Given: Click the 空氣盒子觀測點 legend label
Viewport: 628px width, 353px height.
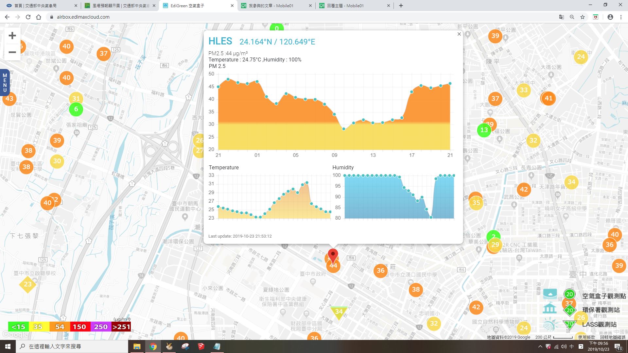Looking at the screenshot, I should [604, 296].
